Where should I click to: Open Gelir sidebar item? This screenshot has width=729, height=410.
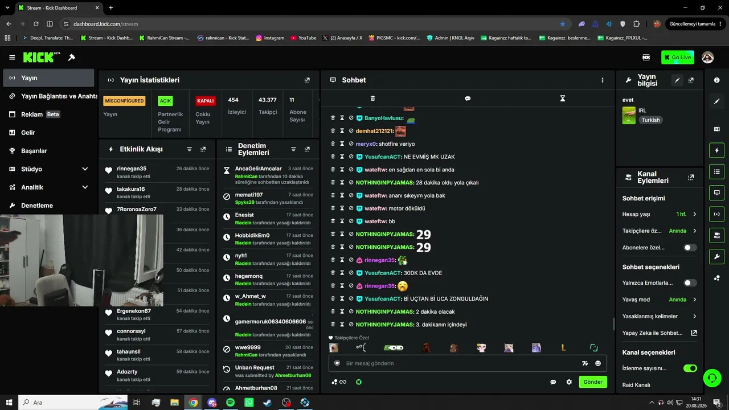pyautogui.click(x=48, y=133)
